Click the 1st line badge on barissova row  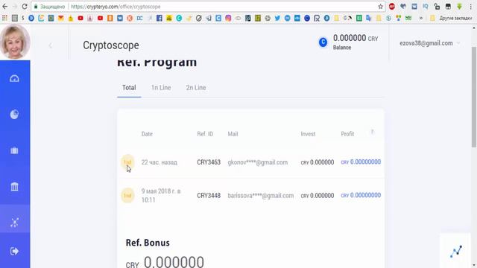coord(127,195)
